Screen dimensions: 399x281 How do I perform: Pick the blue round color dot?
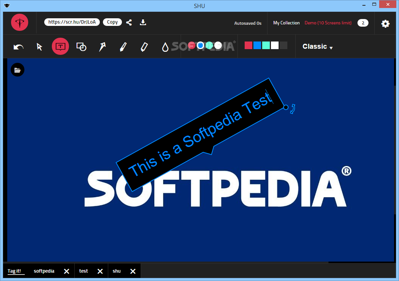pos(200,46)
